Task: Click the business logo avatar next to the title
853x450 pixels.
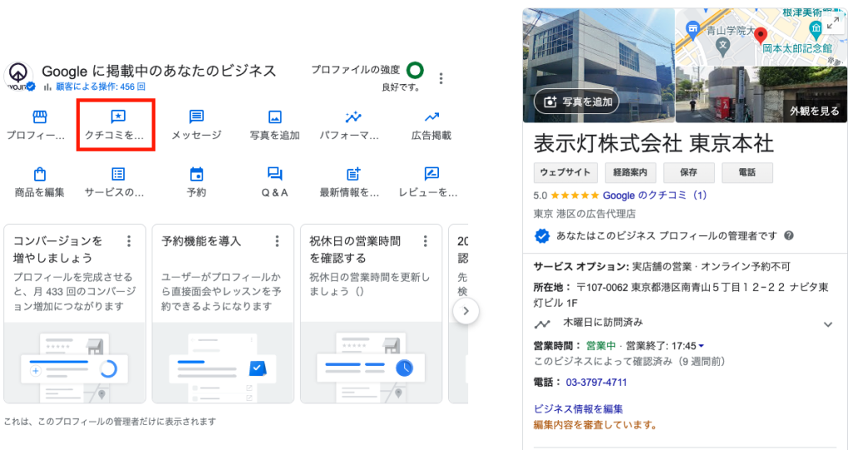Action: click(x=19, y=75)
